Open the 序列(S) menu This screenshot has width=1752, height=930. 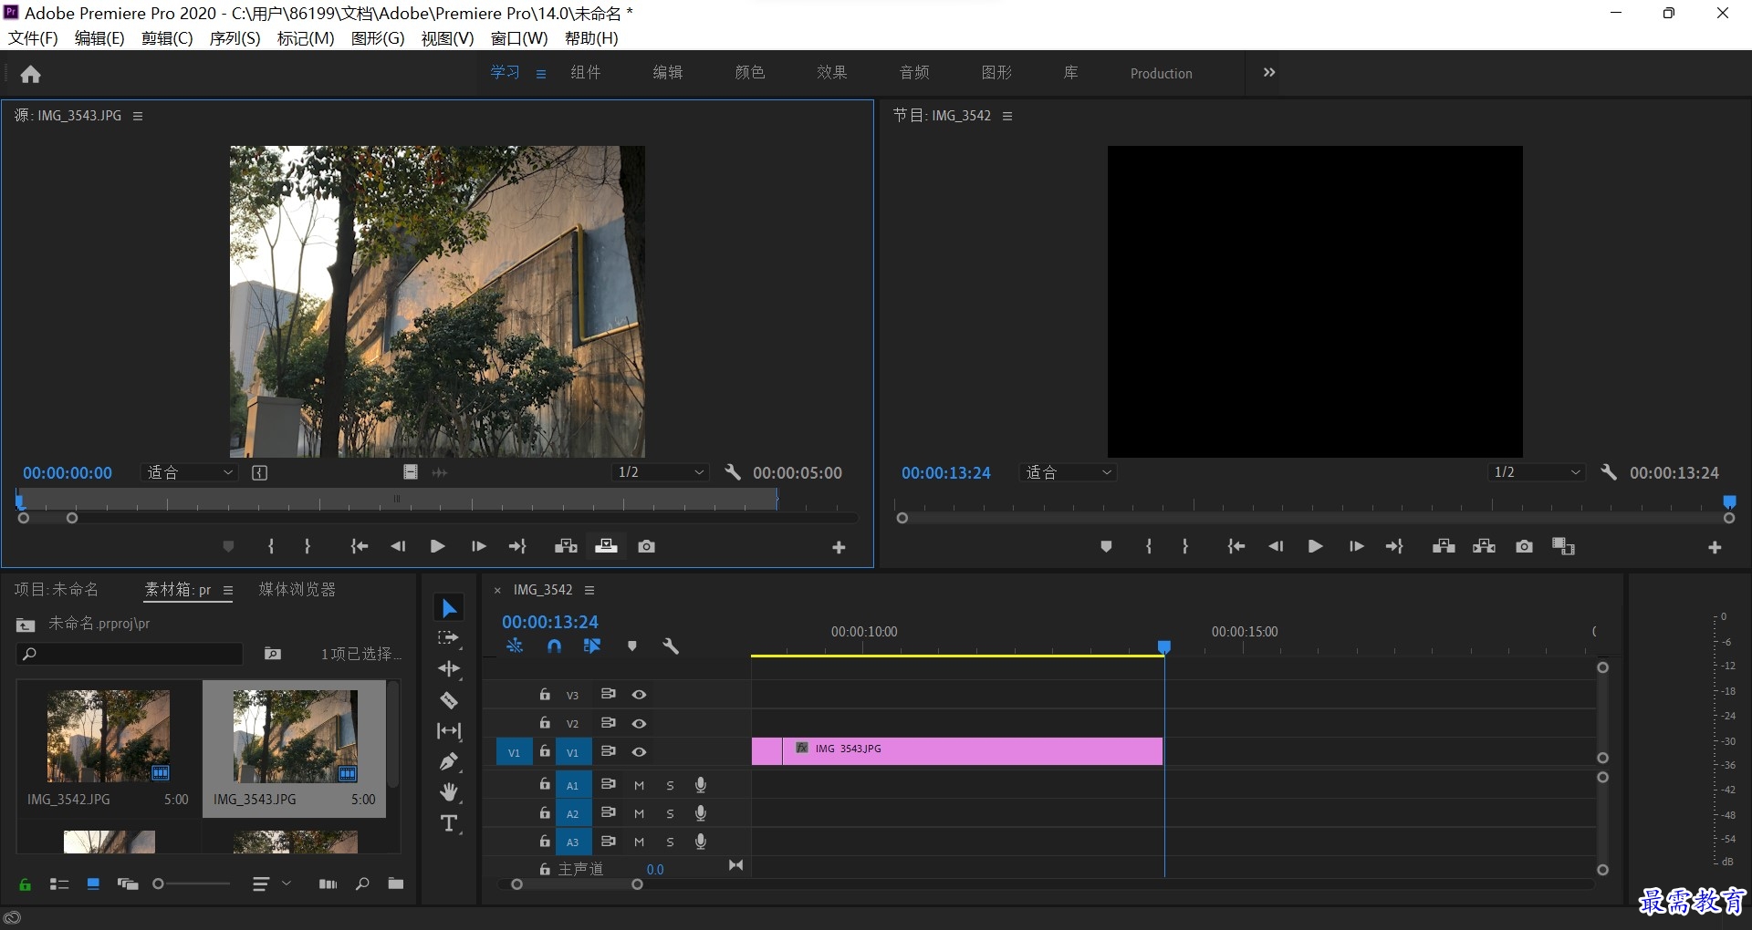[x=235, y=38]
